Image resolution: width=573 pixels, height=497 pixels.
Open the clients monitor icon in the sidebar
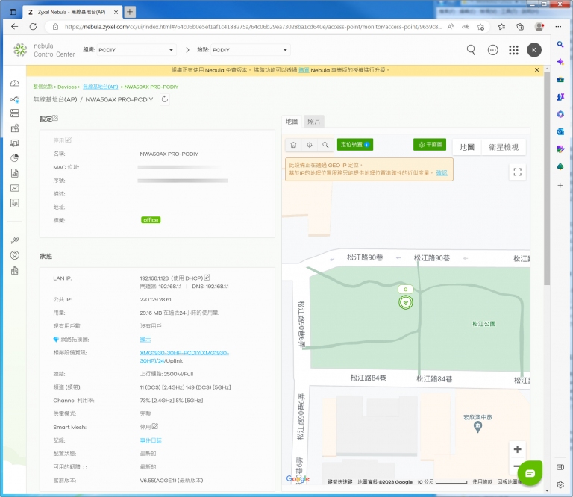click(15, 143)
